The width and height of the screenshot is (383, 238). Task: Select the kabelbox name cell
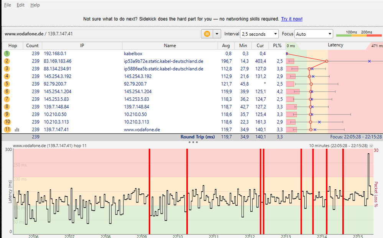(133, 53)
